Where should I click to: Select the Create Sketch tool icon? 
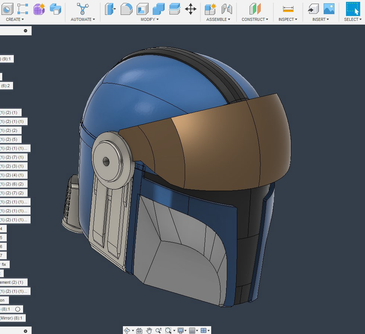(7, 9)
